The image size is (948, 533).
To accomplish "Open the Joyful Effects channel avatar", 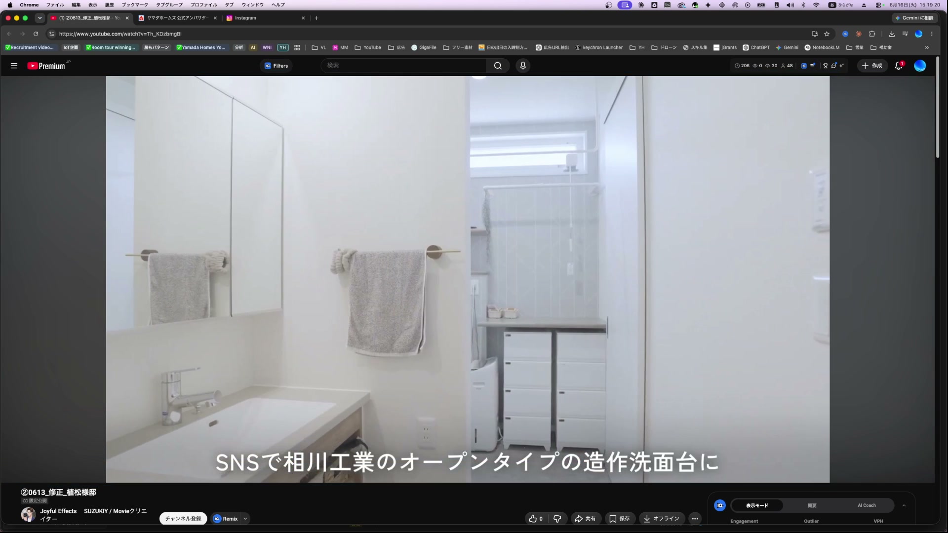I will pos(28,515).
